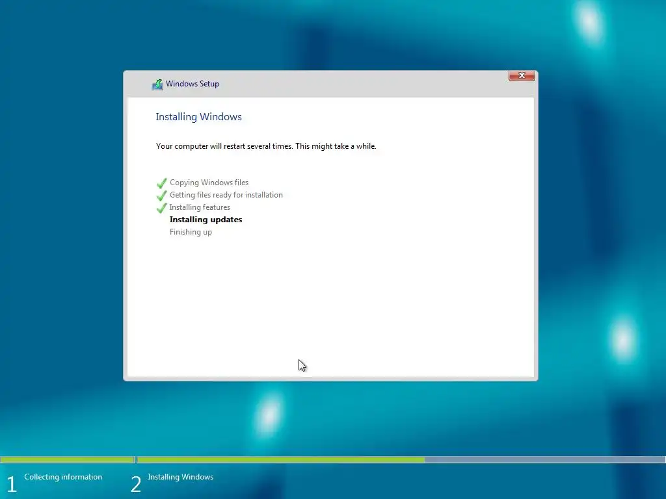Viewport: 666px width, 499px height.
Task: Select the 'Installing features' step
Action: click(200, 207)
